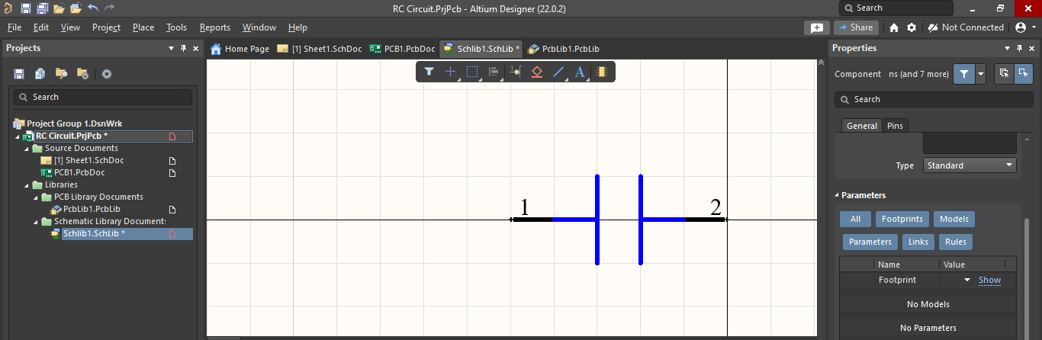Screen dimensions: 1042x340
Task: Click the Footprints filter button
Action: pos(902,219)
